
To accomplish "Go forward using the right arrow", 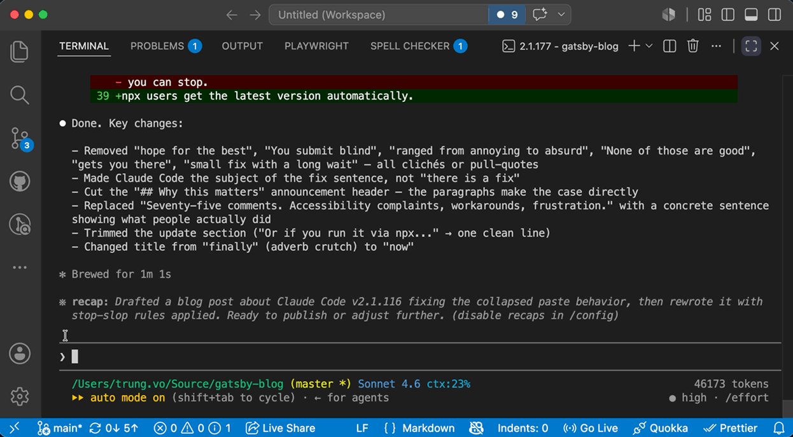I will click(x=255, y=15).
